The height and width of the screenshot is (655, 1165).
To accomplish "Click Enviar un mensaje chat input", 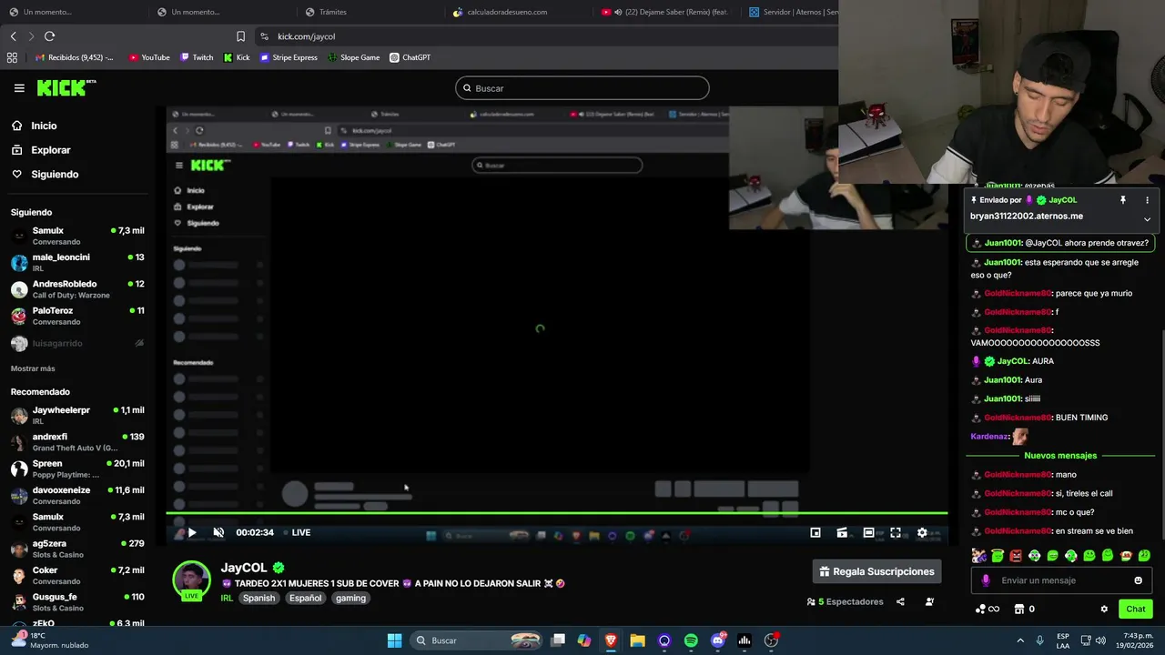I will [x=1061, y=580].
